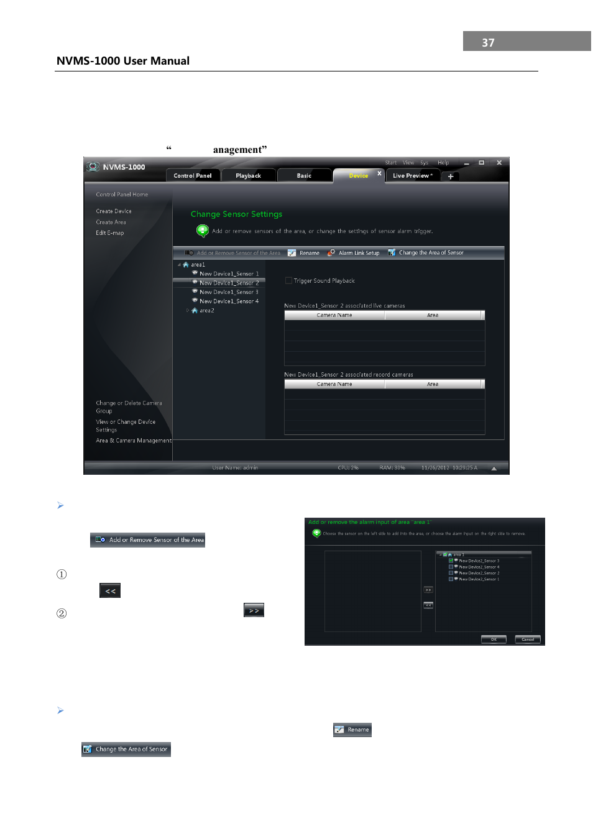Click the NVMS-1000 logo icon in title bar
The height and width of the screenshot is (839, 593).
[93, 167]
